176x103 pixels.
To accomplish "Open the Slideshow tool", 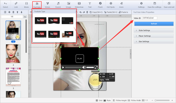I will [79, 5].
